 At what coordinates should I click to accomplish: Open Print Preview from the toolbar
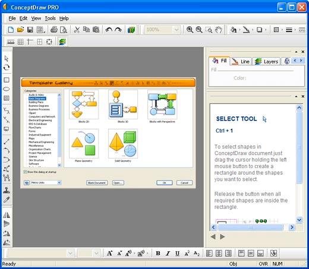64,30
